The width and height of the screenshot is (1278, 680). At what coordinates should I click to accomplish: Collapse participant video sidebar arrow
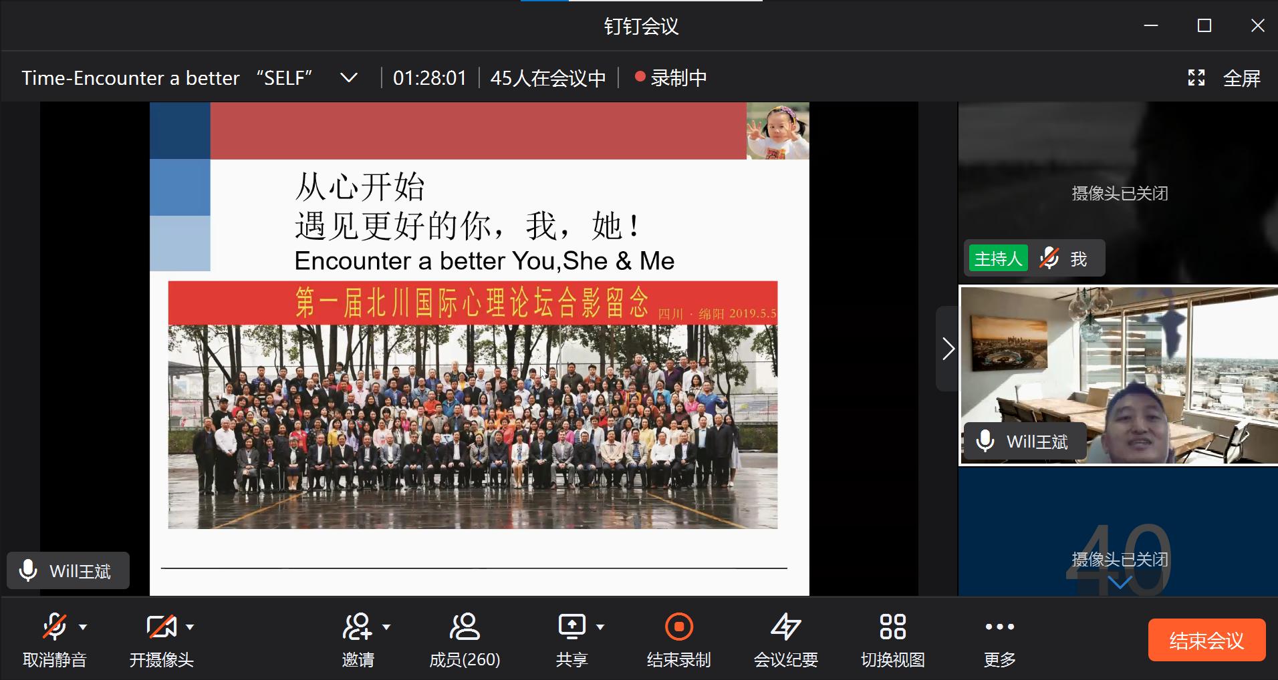click(948, 349)
